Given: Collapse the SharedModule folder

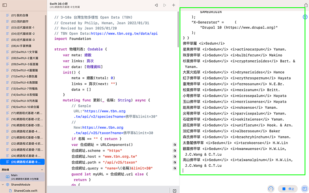Looking at the screenshot, I should click(x=3, y=185).
